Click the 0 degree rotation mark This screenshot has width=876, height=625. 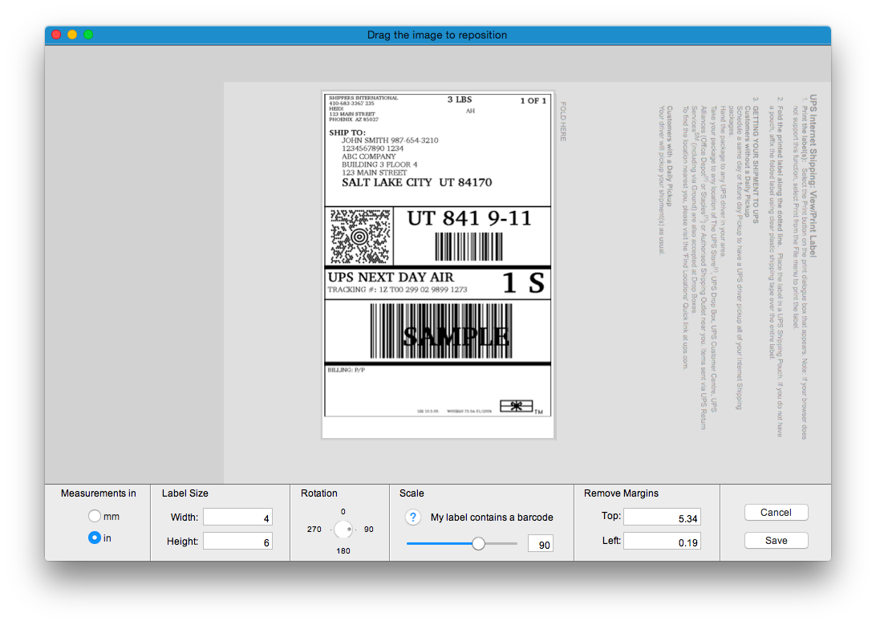click(x=343, y=511)
